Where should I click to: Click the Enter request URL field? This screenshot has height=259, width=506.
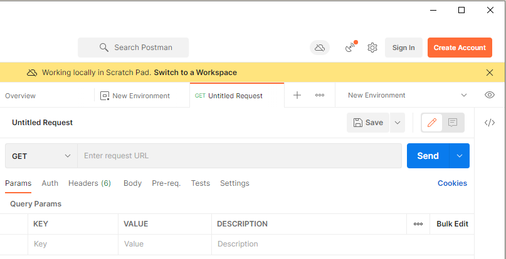(240, 156)
